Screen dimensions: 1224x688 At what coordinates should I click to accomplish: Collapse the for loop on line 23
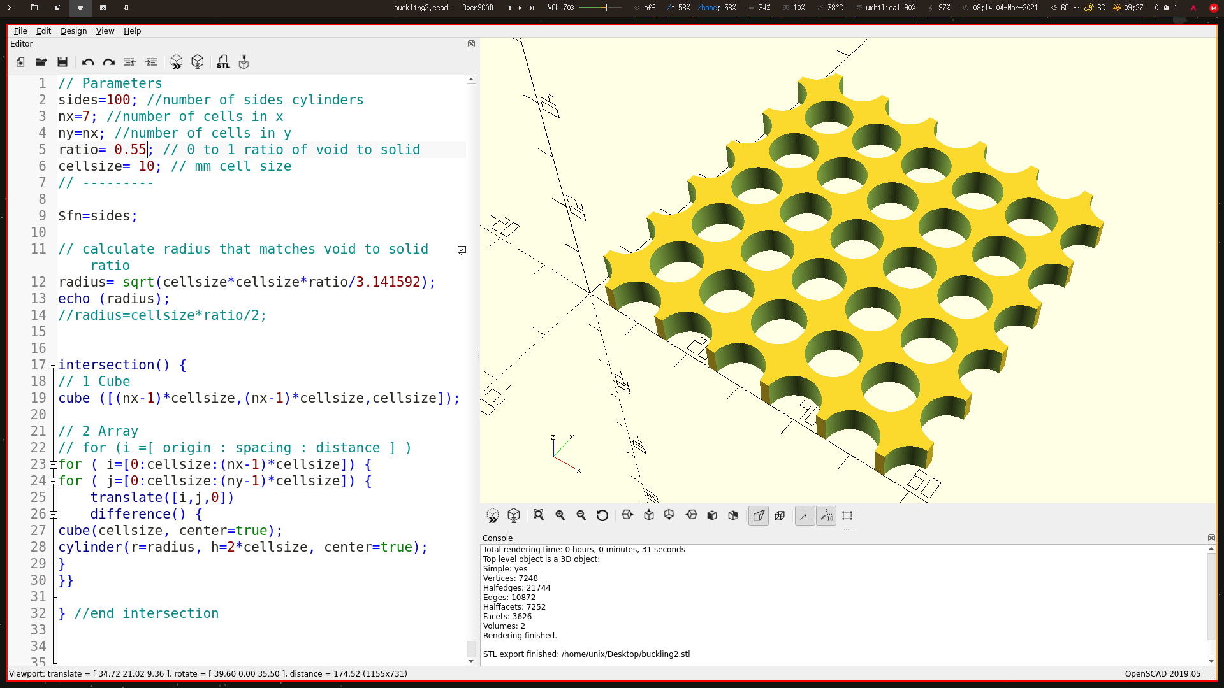[54, 465]
